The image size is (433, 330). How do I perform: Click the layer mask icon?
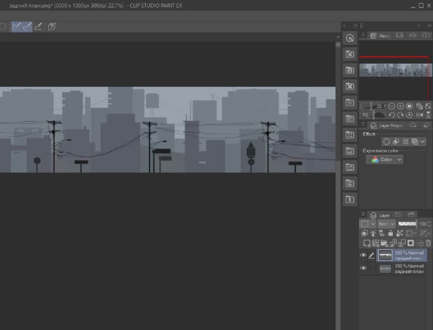(x=411, y=243)
